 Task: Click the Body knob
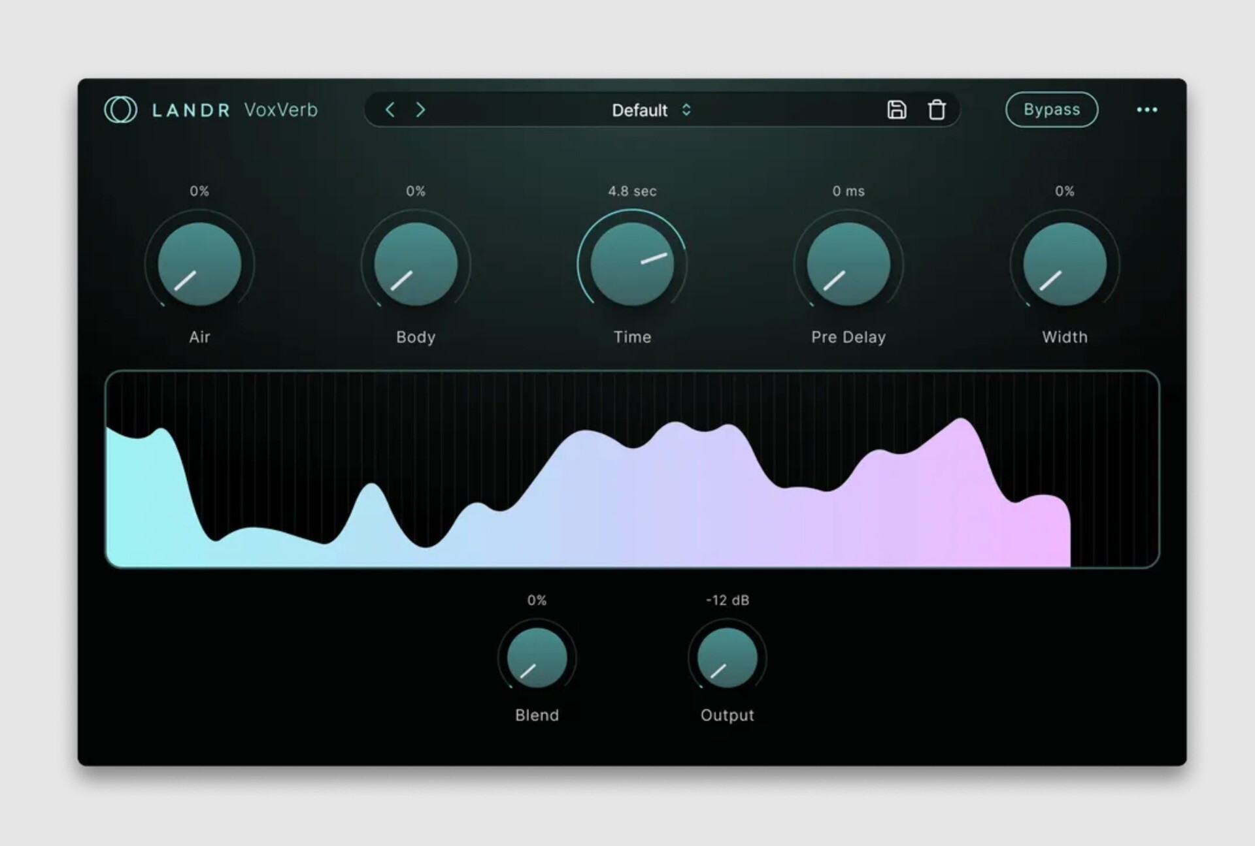point(416,265)
